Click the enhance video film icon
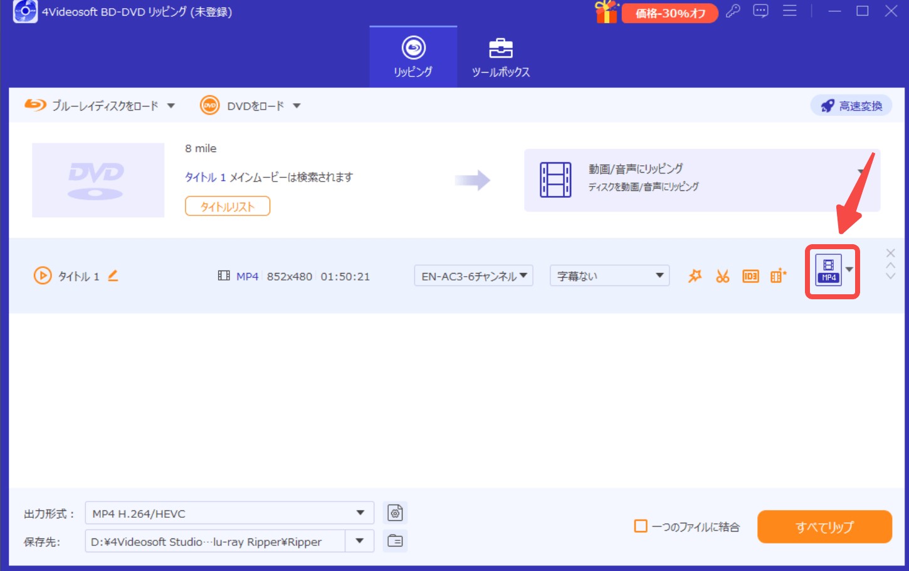Screen dimensions: 909x571 pyautogui.click(x=778, y=275)
